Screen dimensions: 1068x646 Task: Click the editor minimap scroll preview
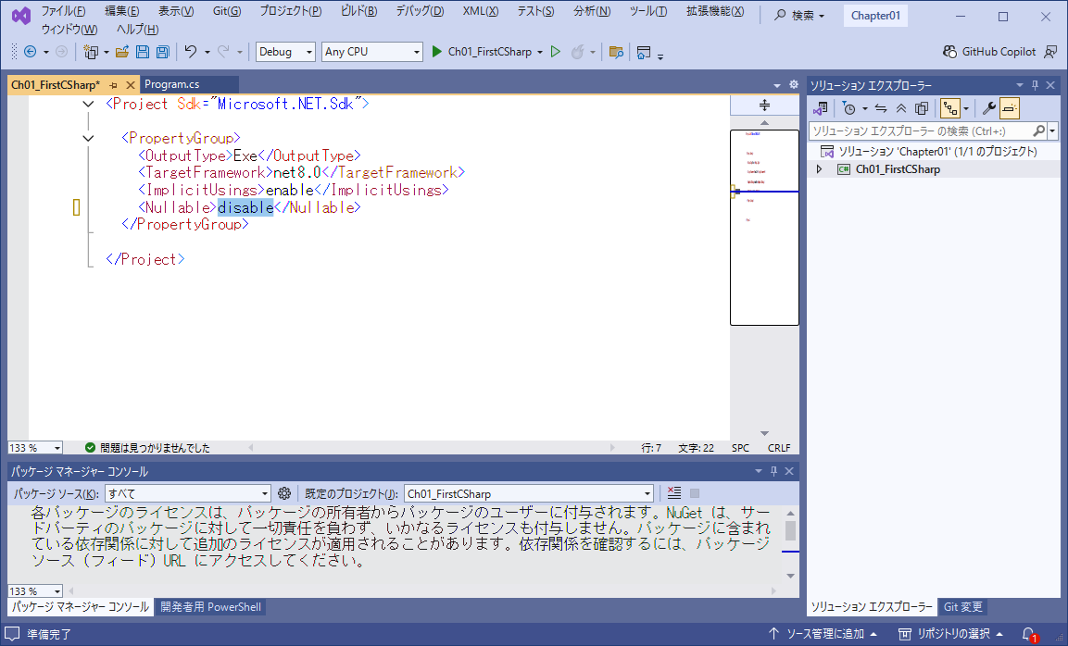point(764,228)
